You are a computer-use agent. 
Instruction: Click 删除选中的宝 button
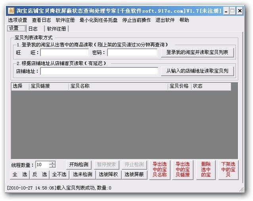pyautogui.click(x=206, y=170)
